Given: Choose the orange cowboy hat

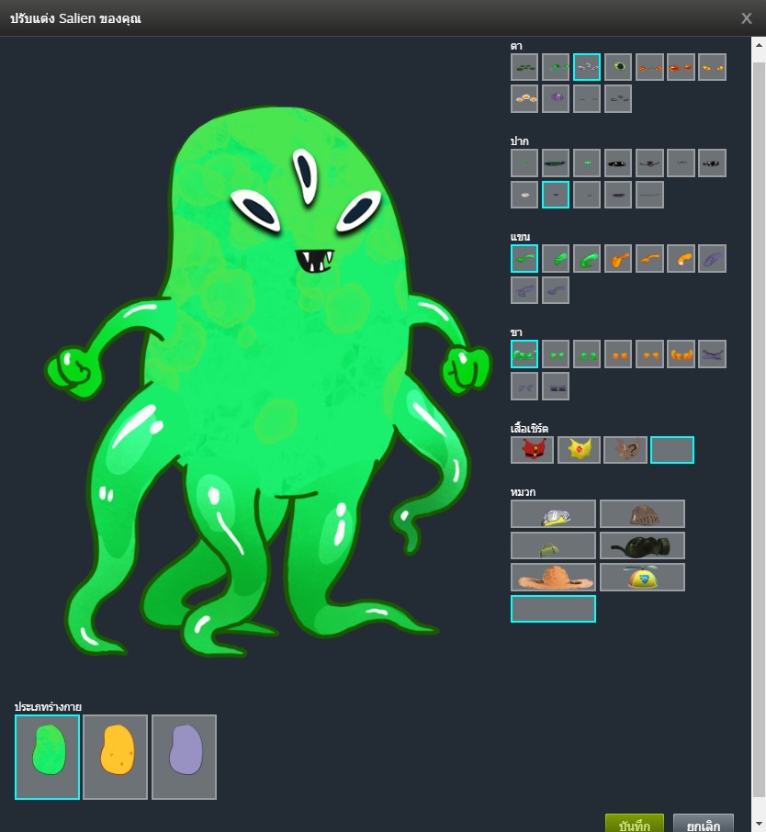Looking at the screenshot, I should [553, 578].
